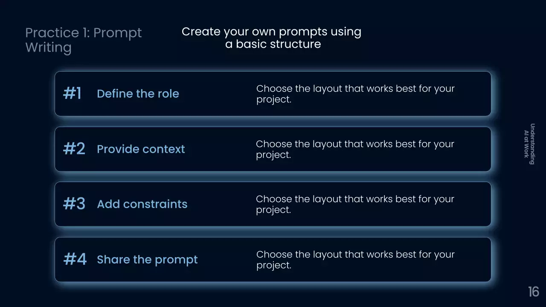The image size is (546, 307).
Task: Click description text beside 'Add constraints'
Action: tap(355, 204)
